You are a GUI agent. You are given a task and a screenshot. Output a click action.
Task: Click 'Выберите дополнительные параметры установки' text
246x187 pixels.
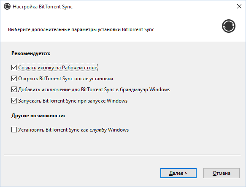tap(65, 29)
